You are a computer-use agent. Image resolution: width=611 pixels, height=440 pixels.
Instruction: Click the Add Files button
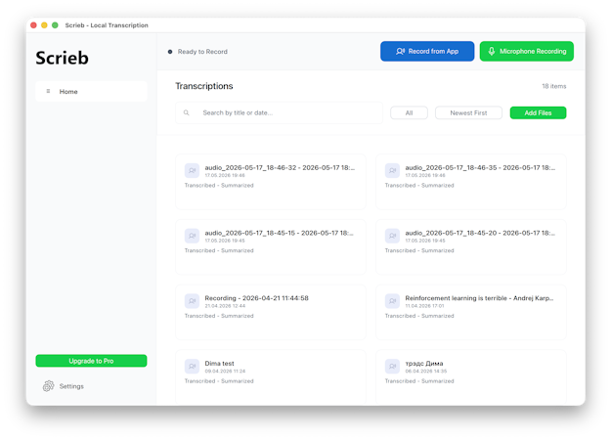tap(538, 112)
